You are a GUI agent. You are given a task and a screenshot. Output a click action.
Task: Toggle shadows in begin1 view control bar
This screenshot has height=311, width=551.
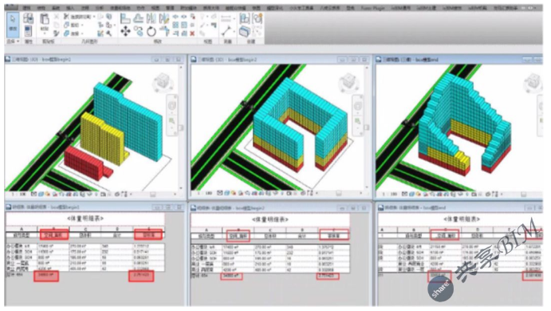click(x=54, y=194)
